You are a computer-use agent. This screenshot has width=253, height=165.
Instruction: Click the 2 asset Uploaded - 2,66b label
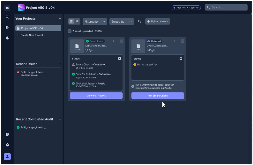(x=87, y=31)
